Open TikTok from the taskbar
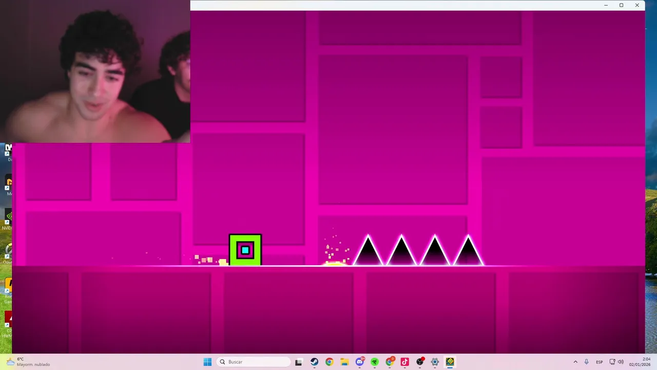657x370 pixels. 404,362
